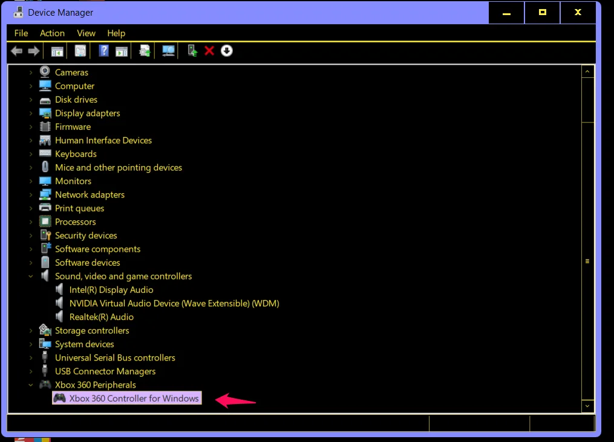Click the mouse icon beside Mice and pointing devices
The width and height of the screenshot is (614, 442).
[x=45, y=167]
